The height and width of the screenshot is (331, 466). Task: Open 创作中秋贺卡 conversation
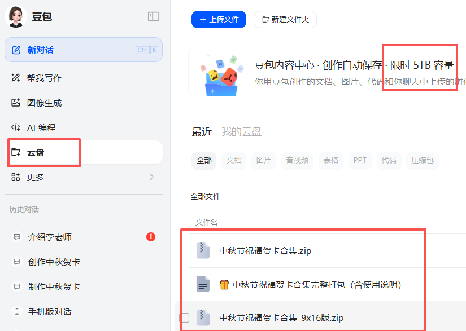click(x=54, y=262)
